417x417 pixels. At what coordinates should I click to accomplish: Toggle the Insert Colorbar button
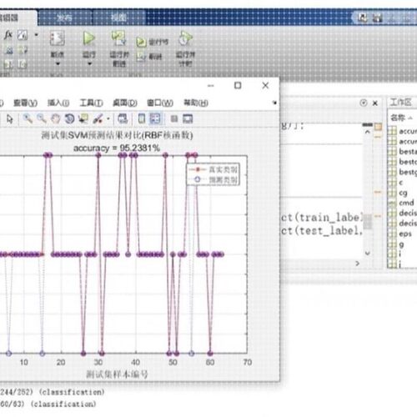(x=142, y=118)
